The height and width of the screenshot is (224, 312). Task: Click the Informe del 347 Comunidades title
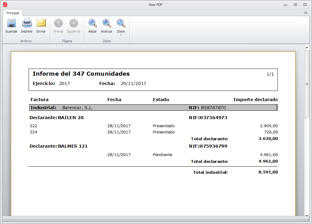tap(81, 74)
